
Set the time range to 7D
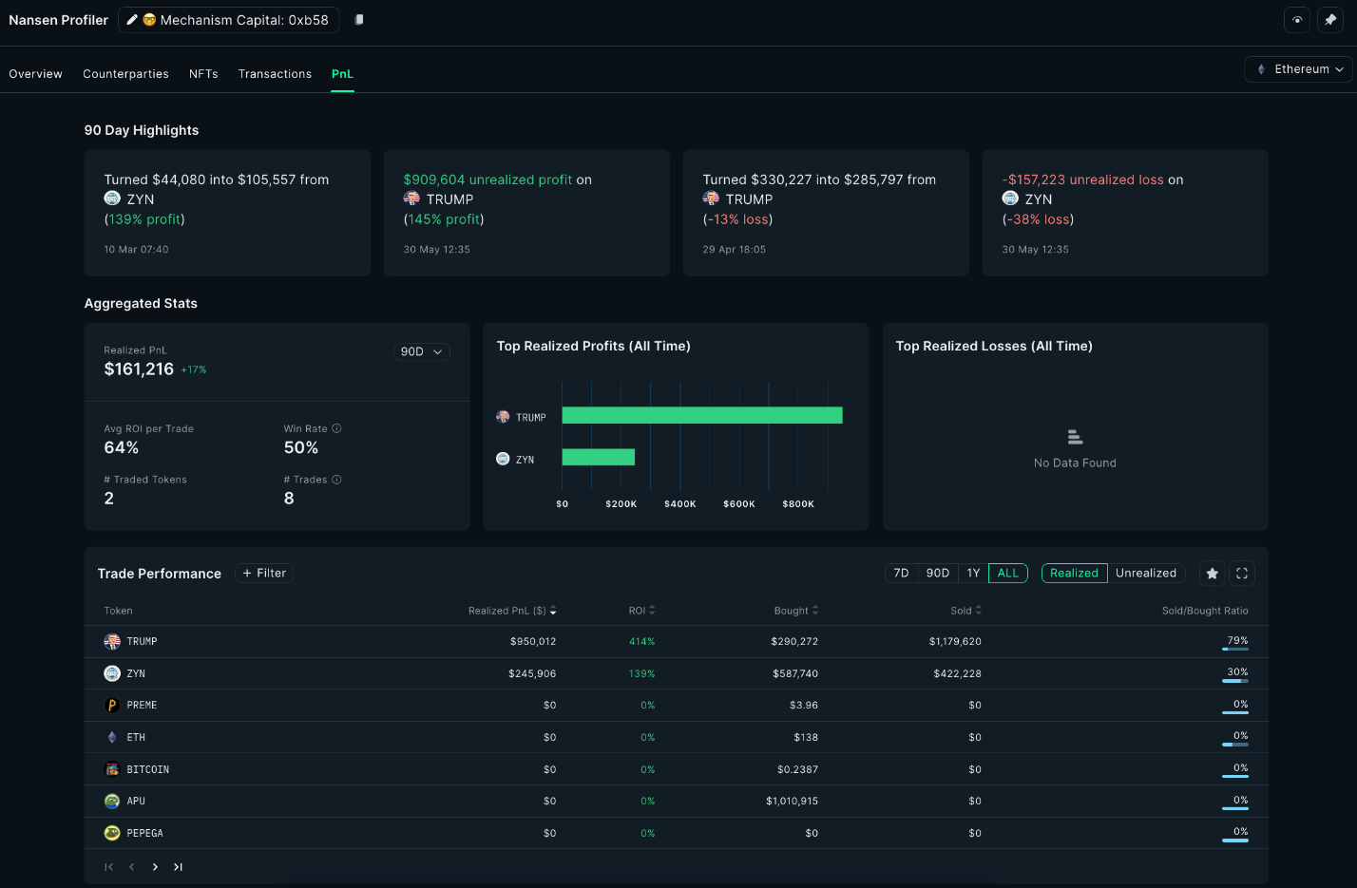tap(901, 573)
